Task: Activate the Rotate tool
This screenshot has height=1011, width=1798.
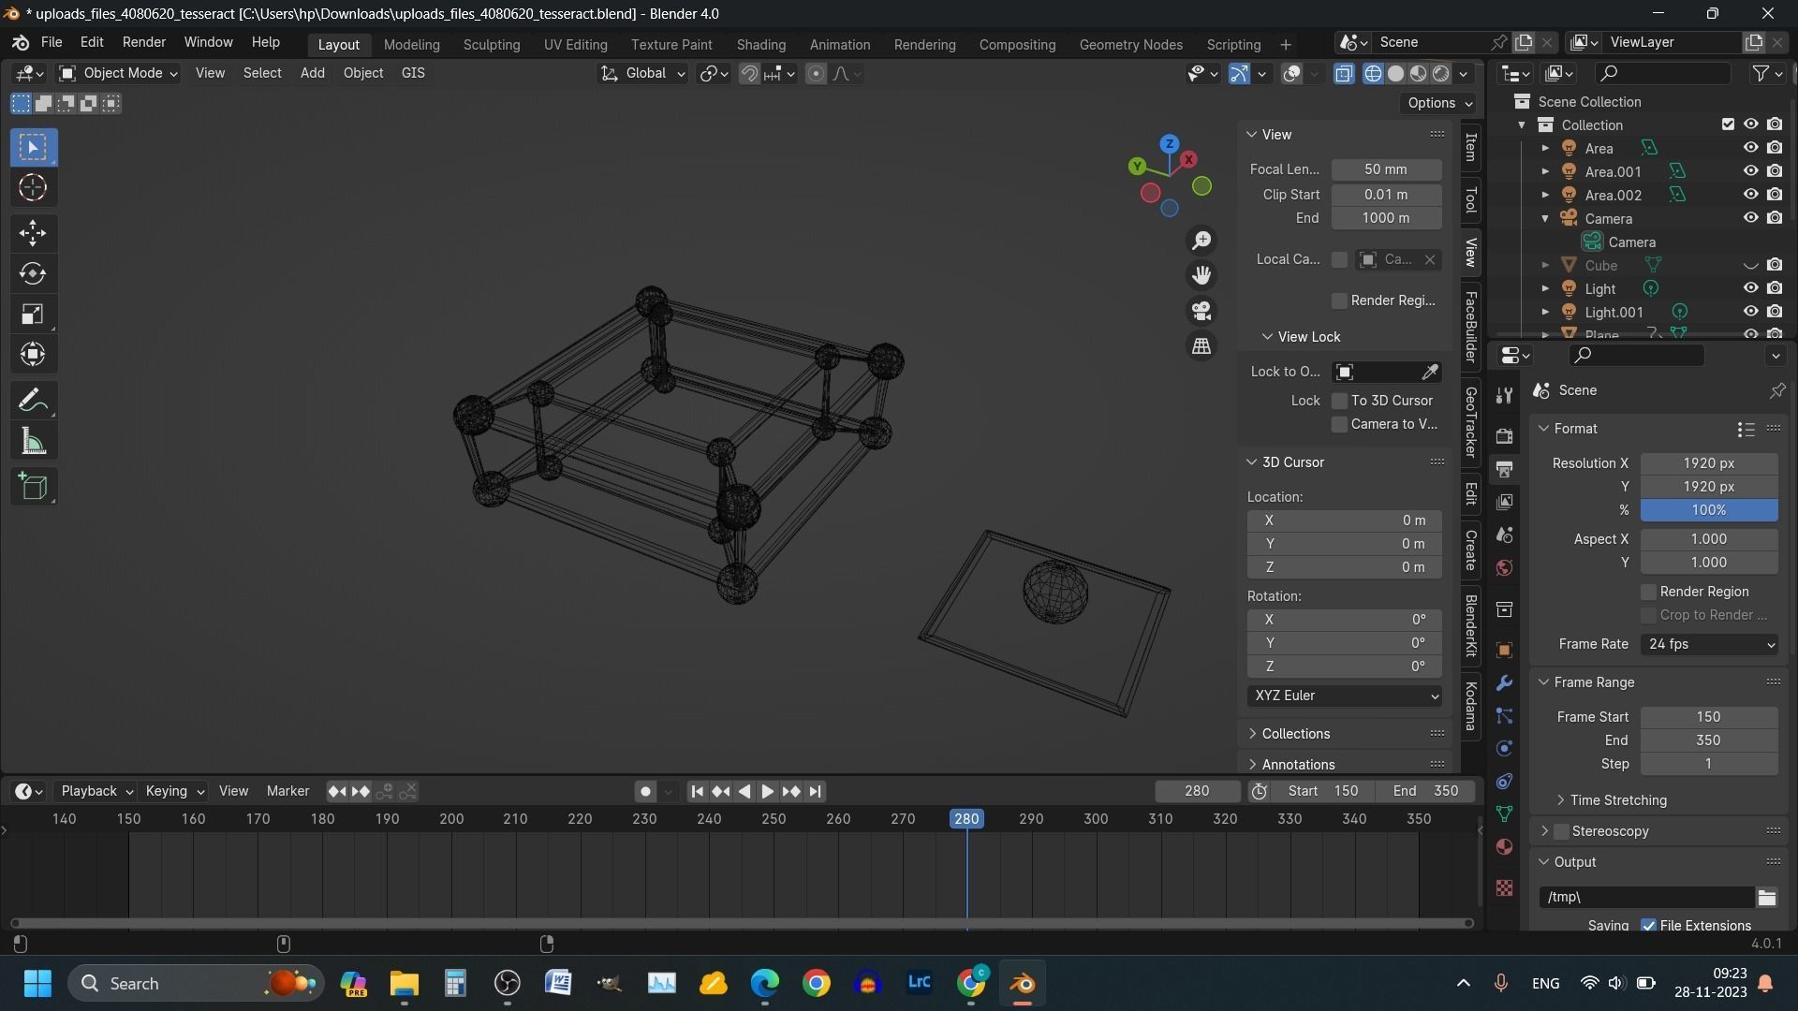Action: click(x=33, y=273)
